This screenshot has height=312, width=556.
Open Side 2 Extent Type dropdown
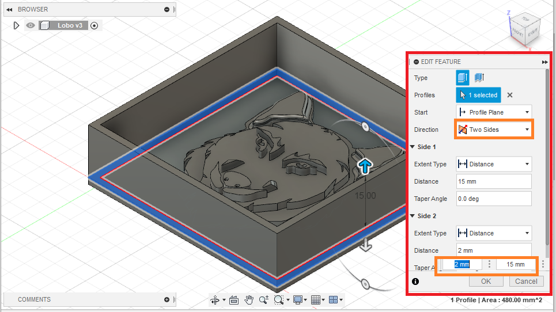coord(494,233)
